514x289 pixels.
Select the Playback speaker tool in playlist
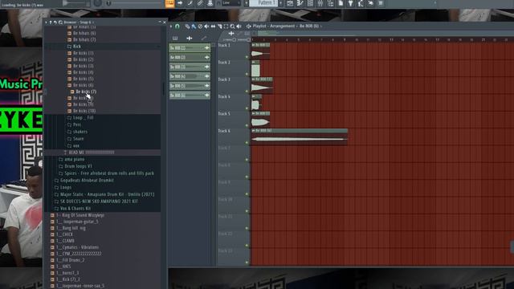(x=239, y=26)
